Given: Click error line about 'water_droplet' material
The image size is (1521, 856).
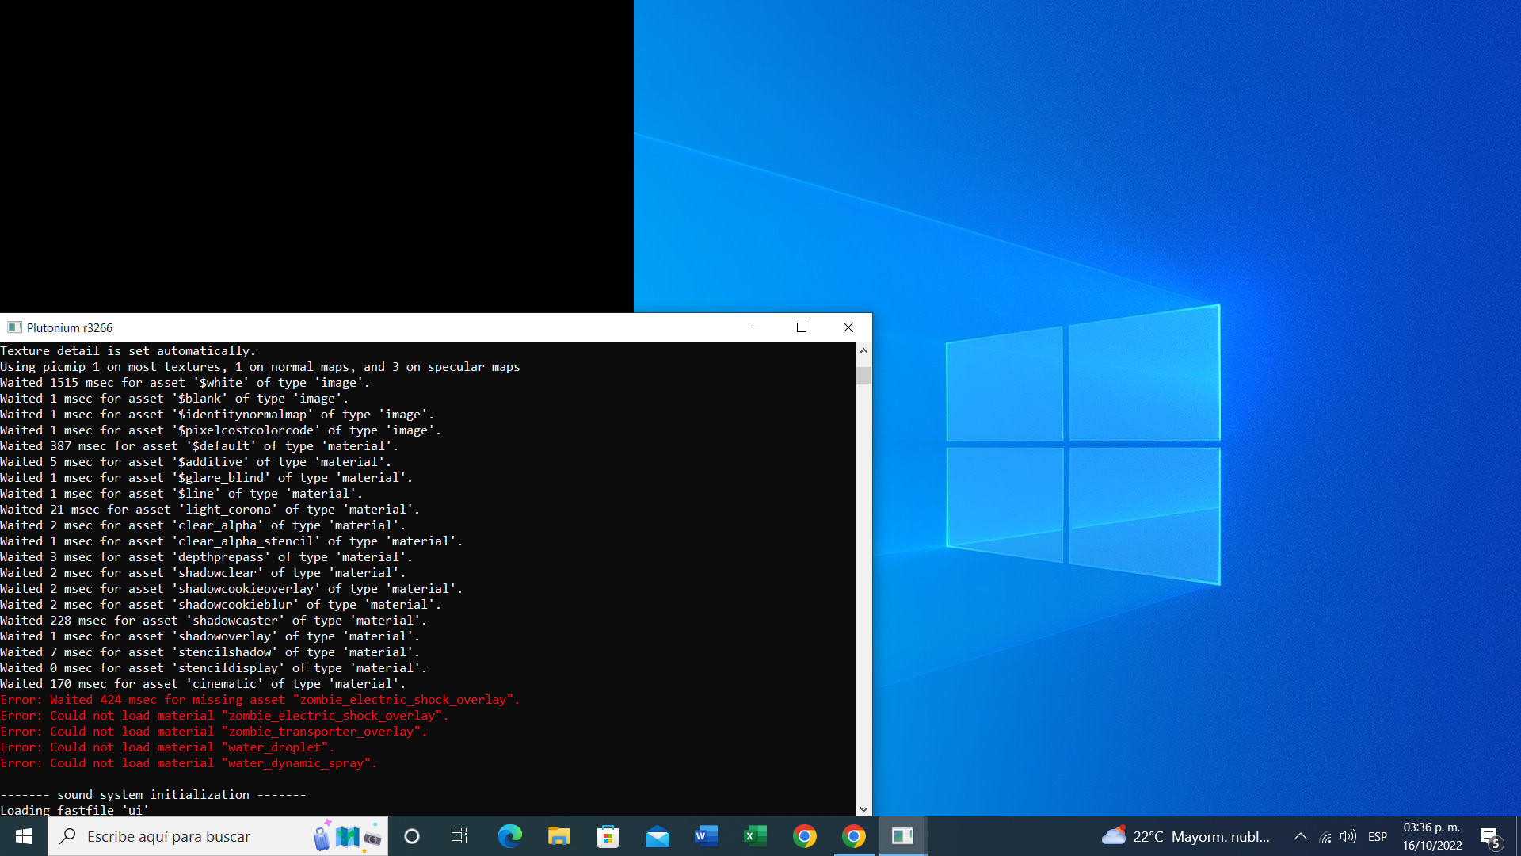Looking at the screenshot, I should (167, 747).
